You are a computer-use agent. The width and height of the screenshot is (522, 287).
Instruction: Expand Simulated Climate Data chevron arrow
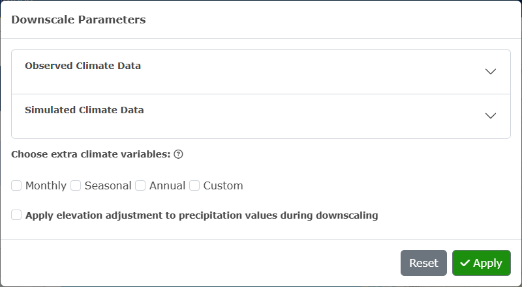tap(491, 116)
